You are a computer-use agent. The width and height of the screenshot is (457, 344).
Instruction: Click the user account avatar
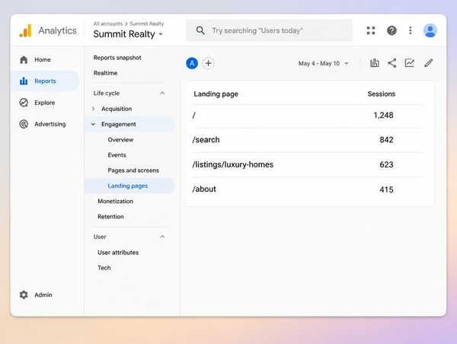click(x=430, y=30)
